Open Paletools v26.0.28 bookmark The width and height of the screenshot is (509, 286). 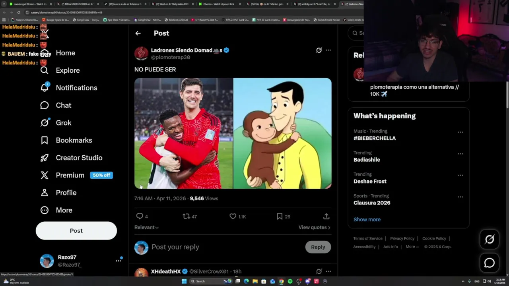coord(176,20)
